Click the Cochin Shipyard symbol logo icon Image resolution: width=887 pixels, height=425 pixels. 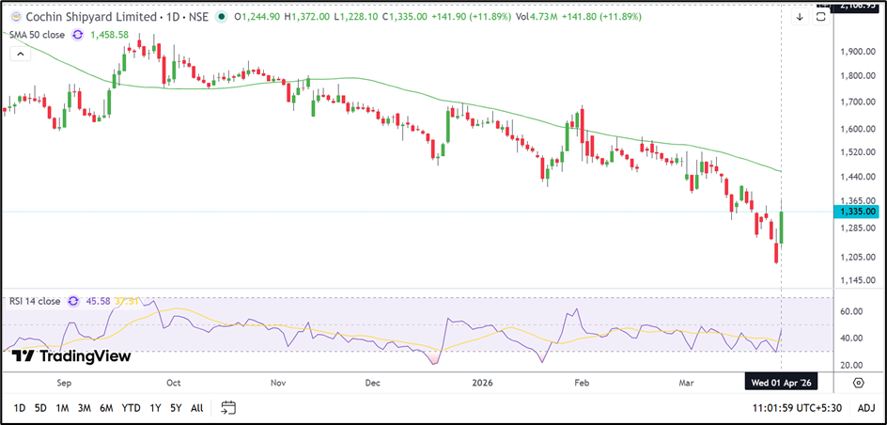(x=14, y=16)
